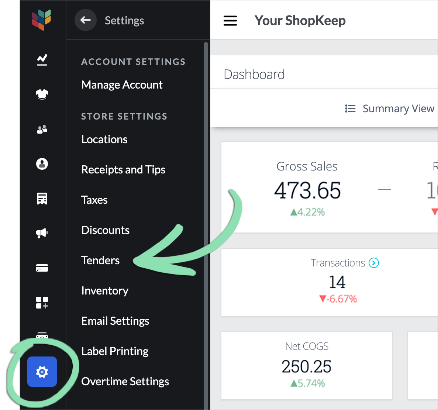Open Email Settings
Viewport: 438px width, 410px height.
pyautogui.click(x=115, y=321)
